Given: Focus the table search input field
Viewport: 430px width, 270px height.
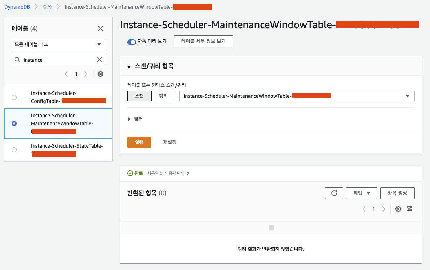Looking at the screenshot, I should [x=58, y=60].
